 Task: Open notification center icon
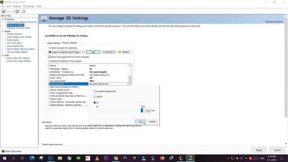282,158
